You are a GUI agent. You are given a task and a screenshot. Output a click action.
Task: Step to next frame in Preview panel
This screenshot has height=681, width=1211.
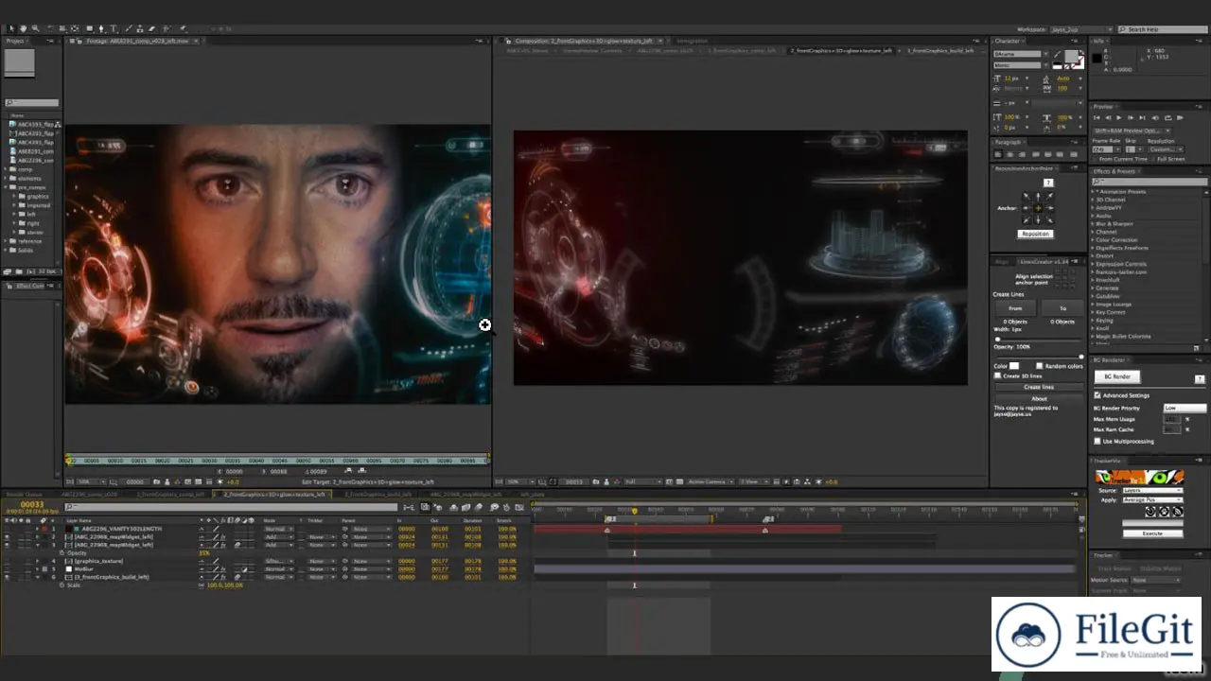1131,117
